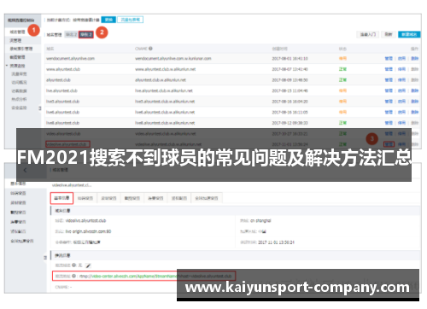Select the 基本信息 tab in lower panel
This screenshot has height=309, width=427.
pos(61,198)
